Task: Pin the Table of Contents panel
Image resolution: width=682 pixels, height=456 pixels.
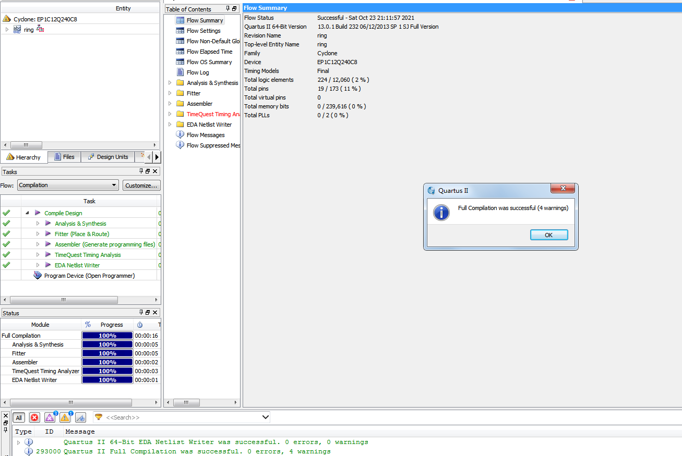Action: 228,9
